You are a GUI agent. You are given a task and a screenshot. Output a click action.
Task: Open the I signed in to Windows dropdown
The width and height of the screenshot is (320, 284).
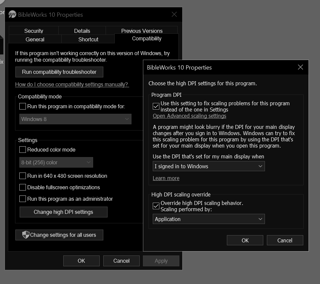coord(209,166)
